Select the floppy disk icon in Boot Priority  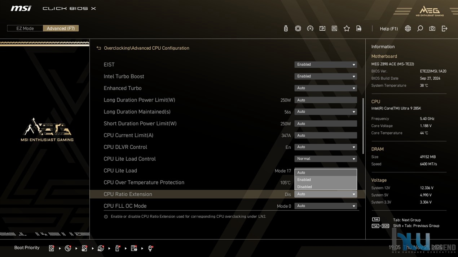pyautogui.click(x=134, y=248)
